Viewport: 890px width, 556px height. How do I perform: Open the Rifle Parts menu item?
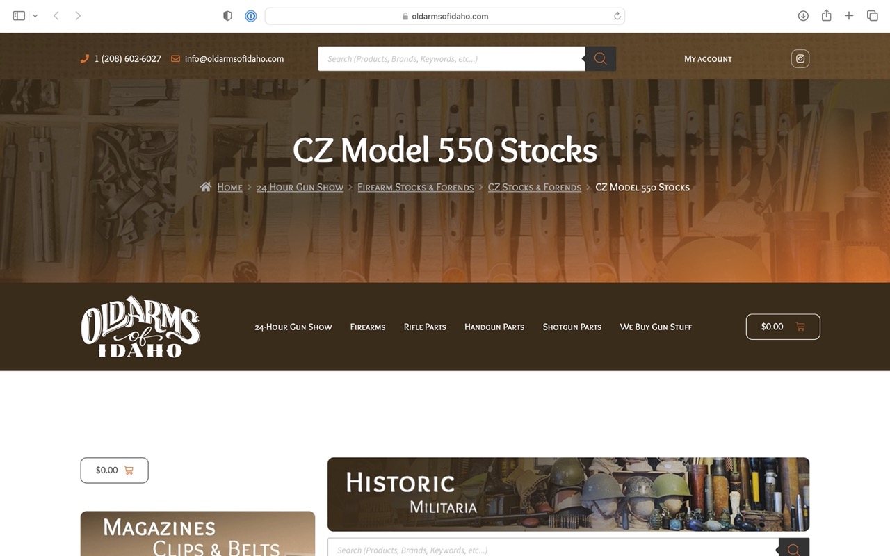(x=425, y=327)
